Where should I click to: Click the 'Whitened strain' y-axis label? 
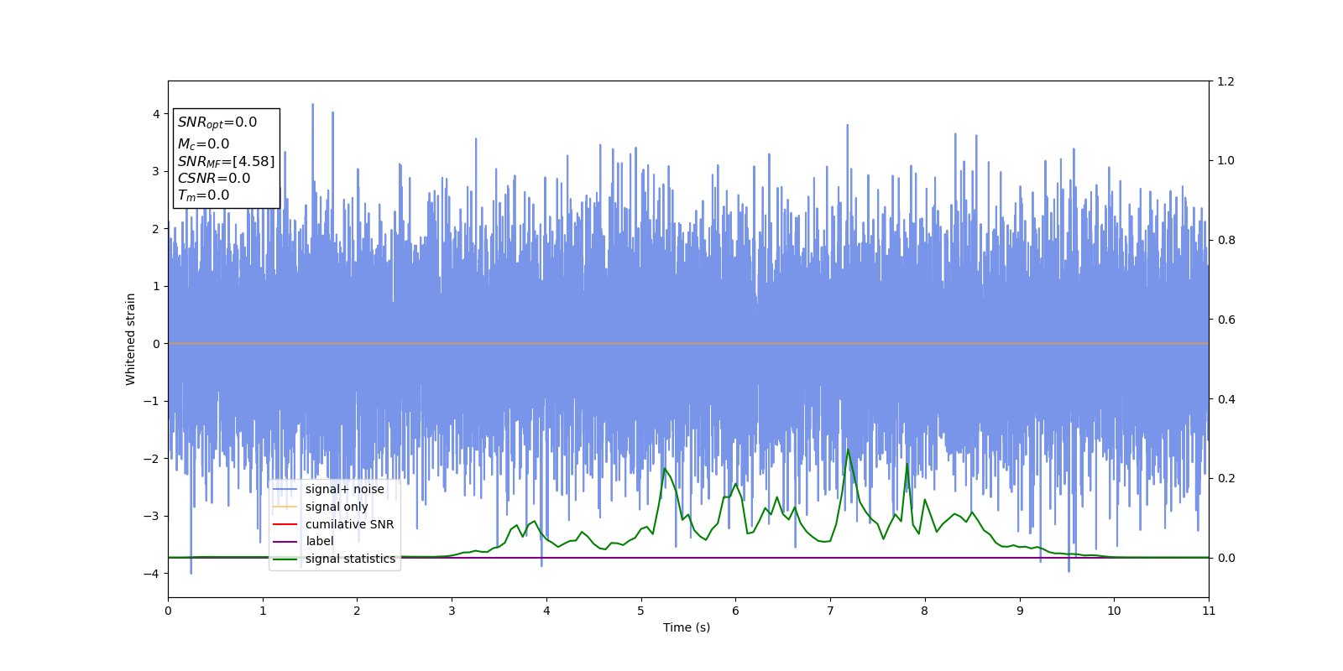(x=131, y=339)
